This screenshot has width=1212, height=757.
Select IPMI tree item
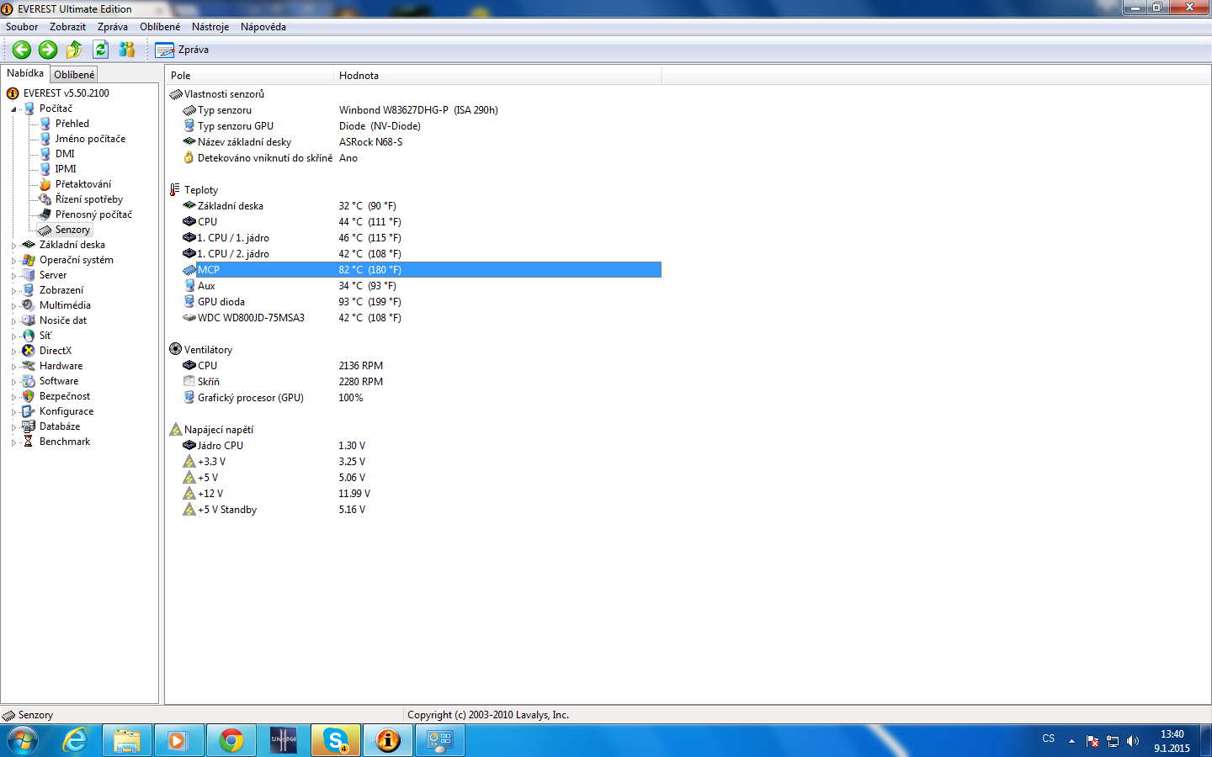click(66, 169)
